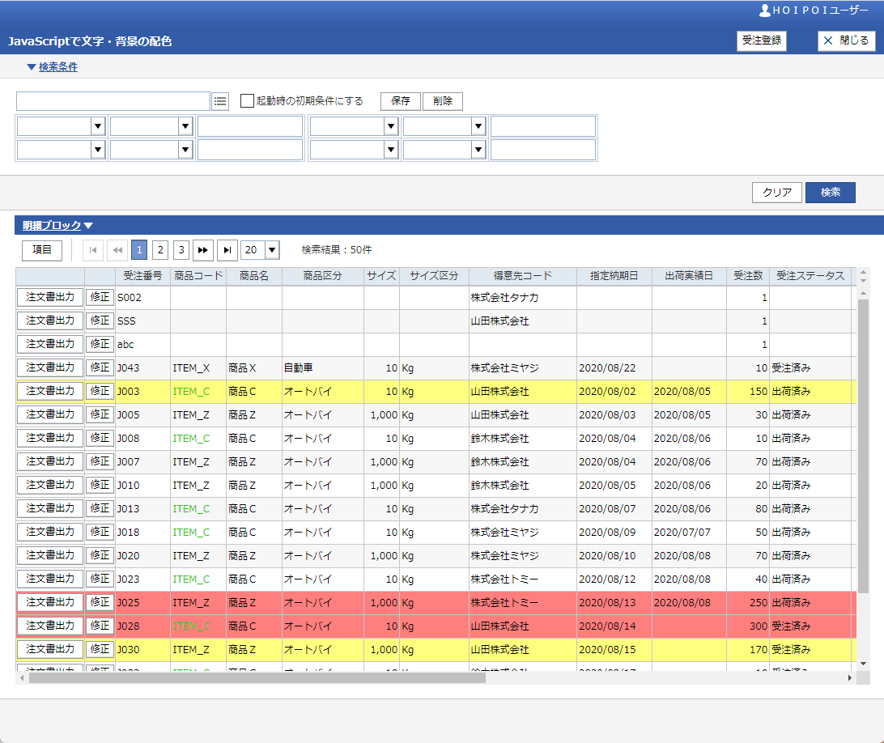Click the table scroll down arrow
The height and width of the screenshot is (743, 884).
point(863,664)
